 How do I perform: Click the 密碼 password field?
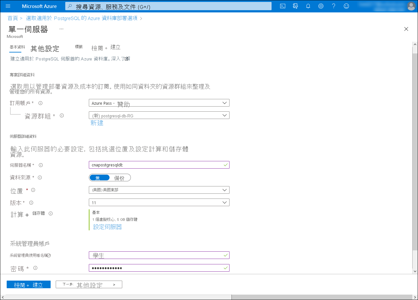click(x=159, y=268)
